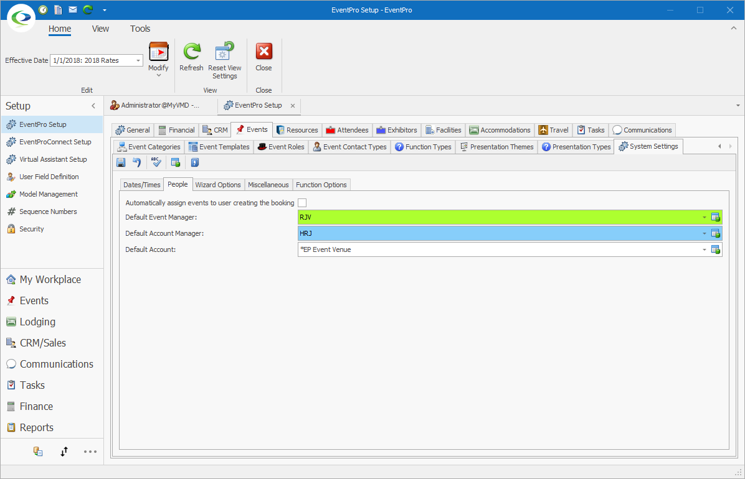Viewport: 745px width, 479px height.
Task: Click Reset View Settings icon
Action: point(224,52)
